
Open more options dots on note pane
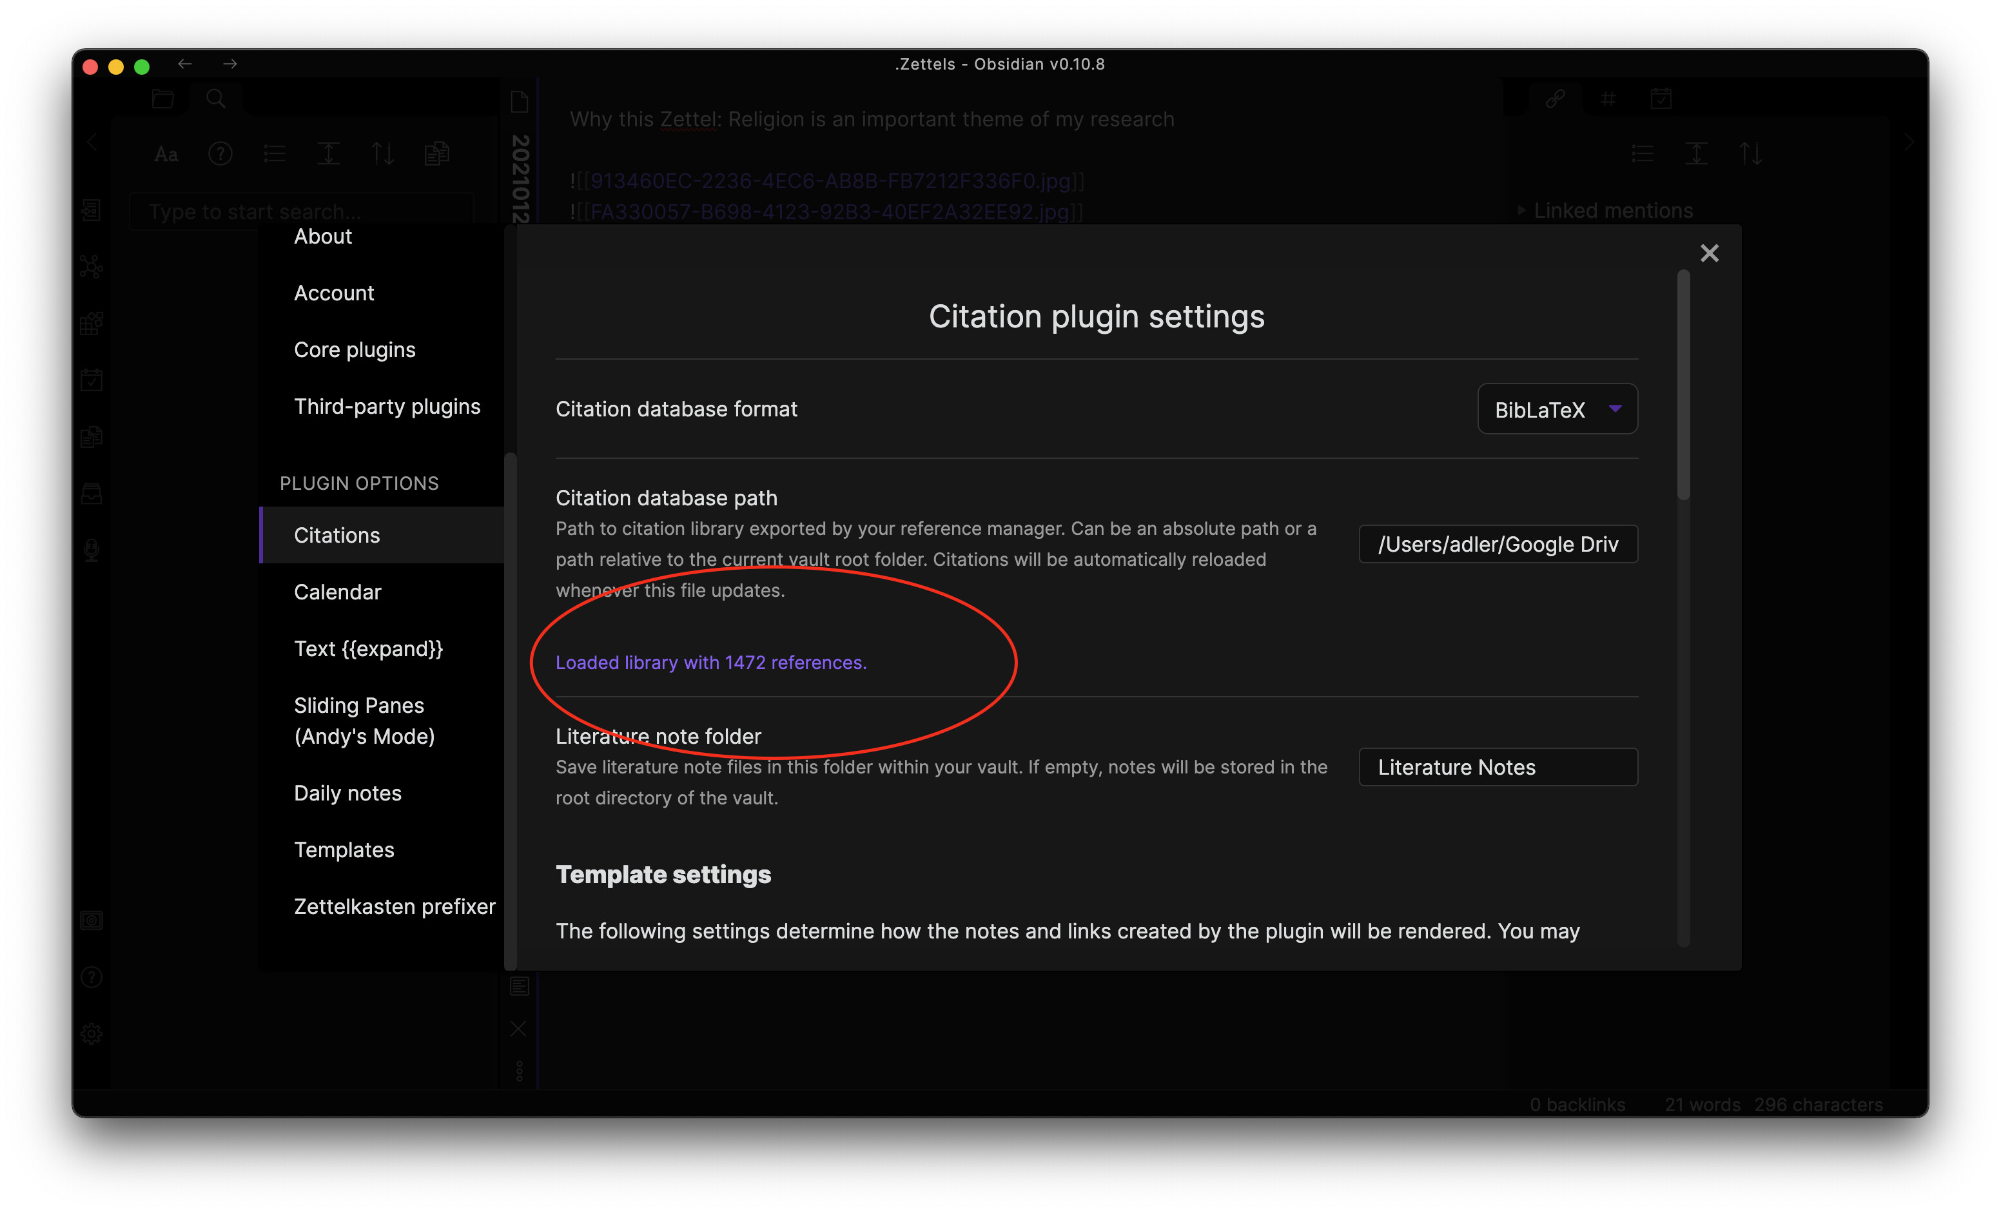(519, 1071)
